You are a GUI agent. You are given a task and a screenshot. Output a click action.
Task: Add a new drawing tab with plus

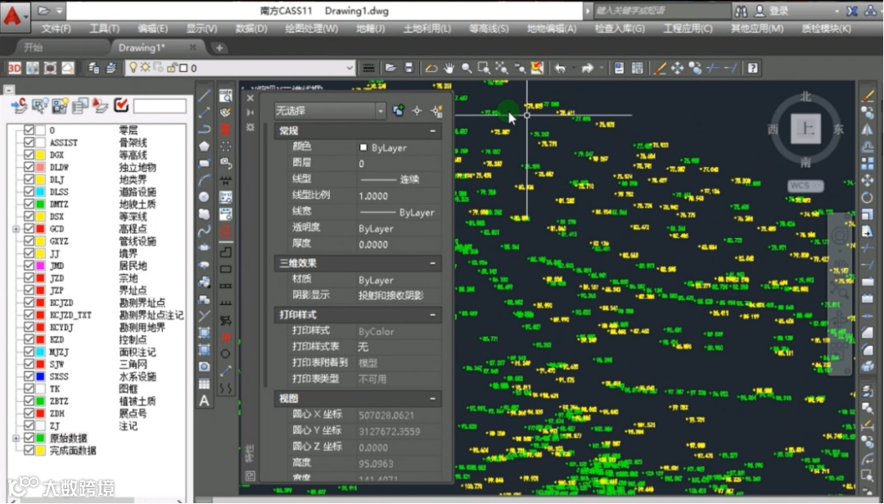tap(219, 48)
